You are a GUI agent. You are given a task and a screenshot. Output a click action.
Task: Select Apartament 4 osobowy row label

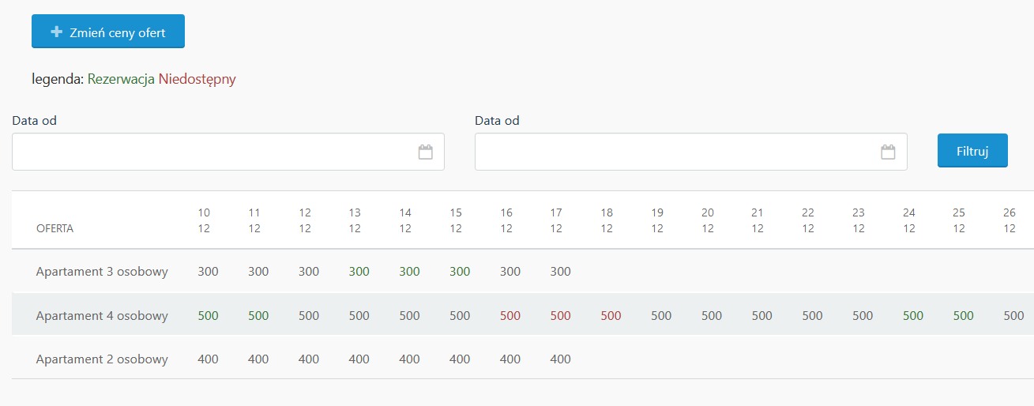102,316
